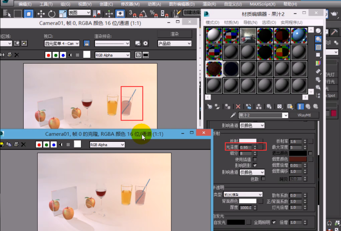Click the Angle Snap toggle icon
341x231 pixels.
pos(143,14)
